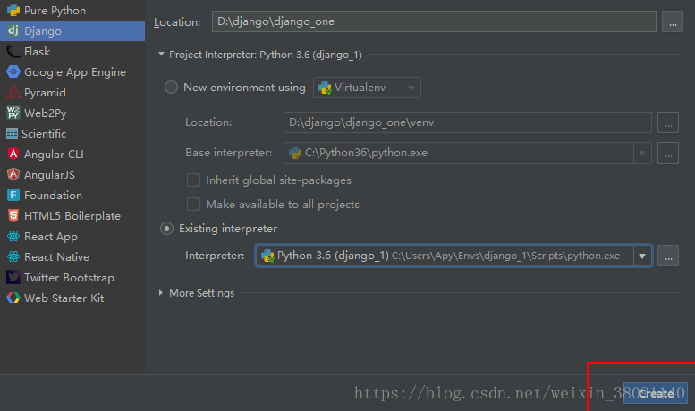Tick Inherit global site-packages checkbox
The image size is (695, 411).
[x=193, y=180]
